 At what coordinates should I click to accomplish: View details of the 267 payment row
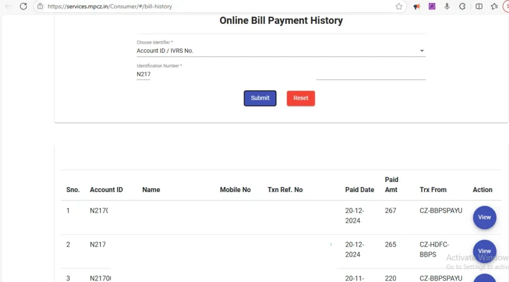[x=484, y=217]
